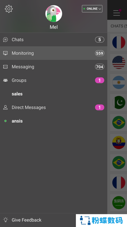The image size is (127, 227).
Task: Tap the hamburger menu icon
Action: [117, 13]
